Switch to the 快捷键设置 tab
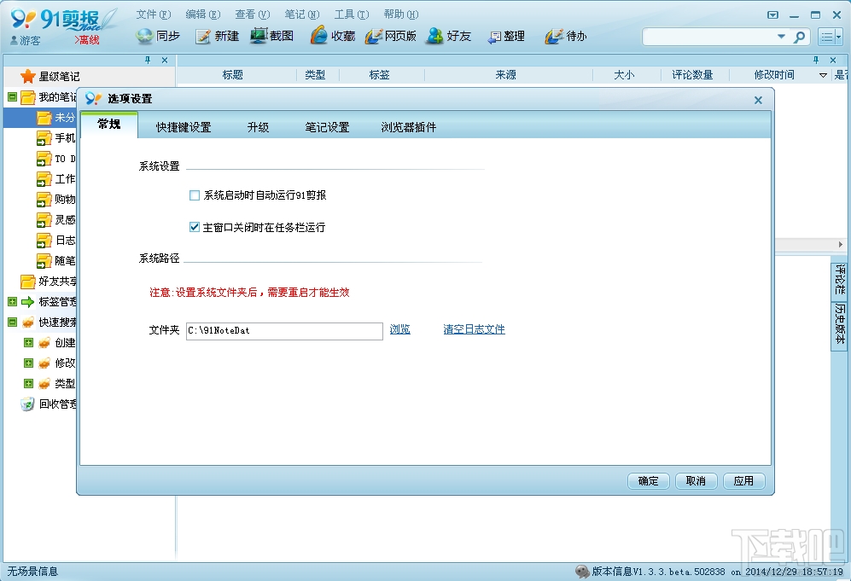This screenshot has height=581, width=851. coord(184,127)
